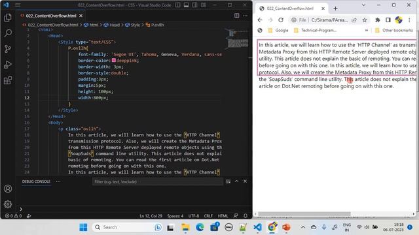Select the 022_ContentOverflow.html editor tab
Viewport: 419px width, 235px height.
pos(51,16)
